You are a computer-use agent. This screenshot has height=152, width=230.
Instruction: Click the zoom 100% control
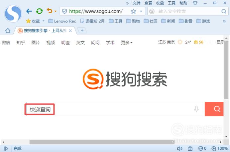pos(220,148)
